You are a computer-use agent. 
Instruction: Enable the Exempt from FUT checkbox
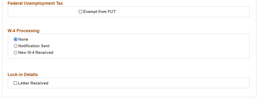point(81,12)
